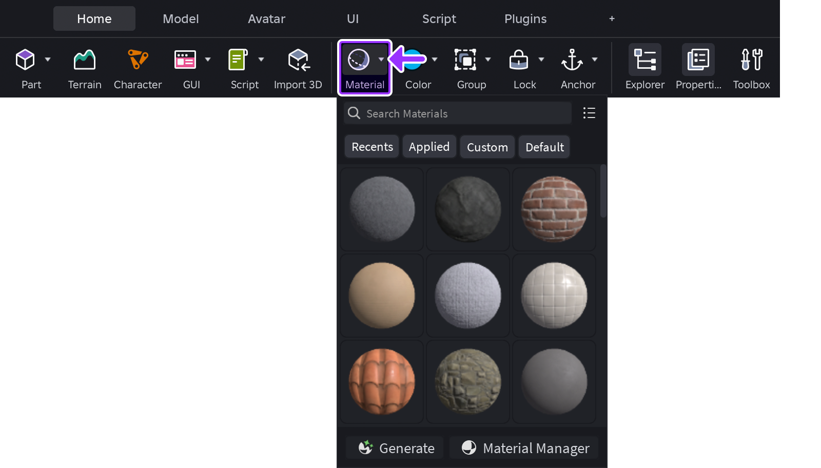Image resolution: width=821 pixels, height=468 pixels.
Task: Open the GUI dropdown arrow
Action: coord(208,60)
